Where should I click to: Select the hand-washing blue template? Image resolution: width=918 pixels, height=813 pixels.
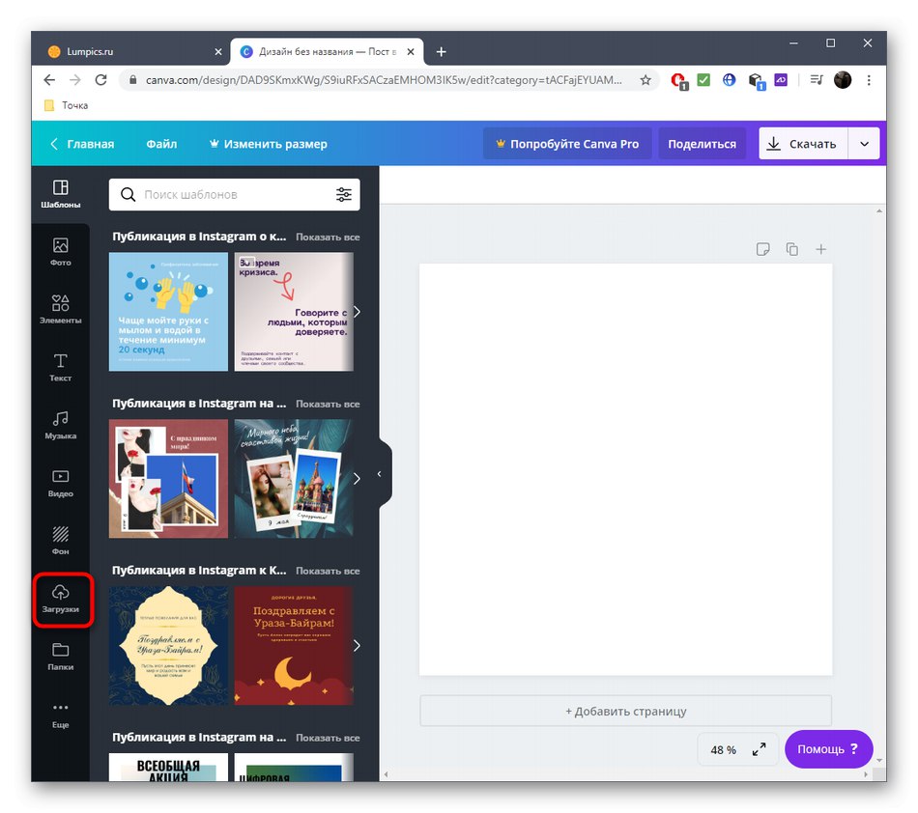tap(168, 312)
